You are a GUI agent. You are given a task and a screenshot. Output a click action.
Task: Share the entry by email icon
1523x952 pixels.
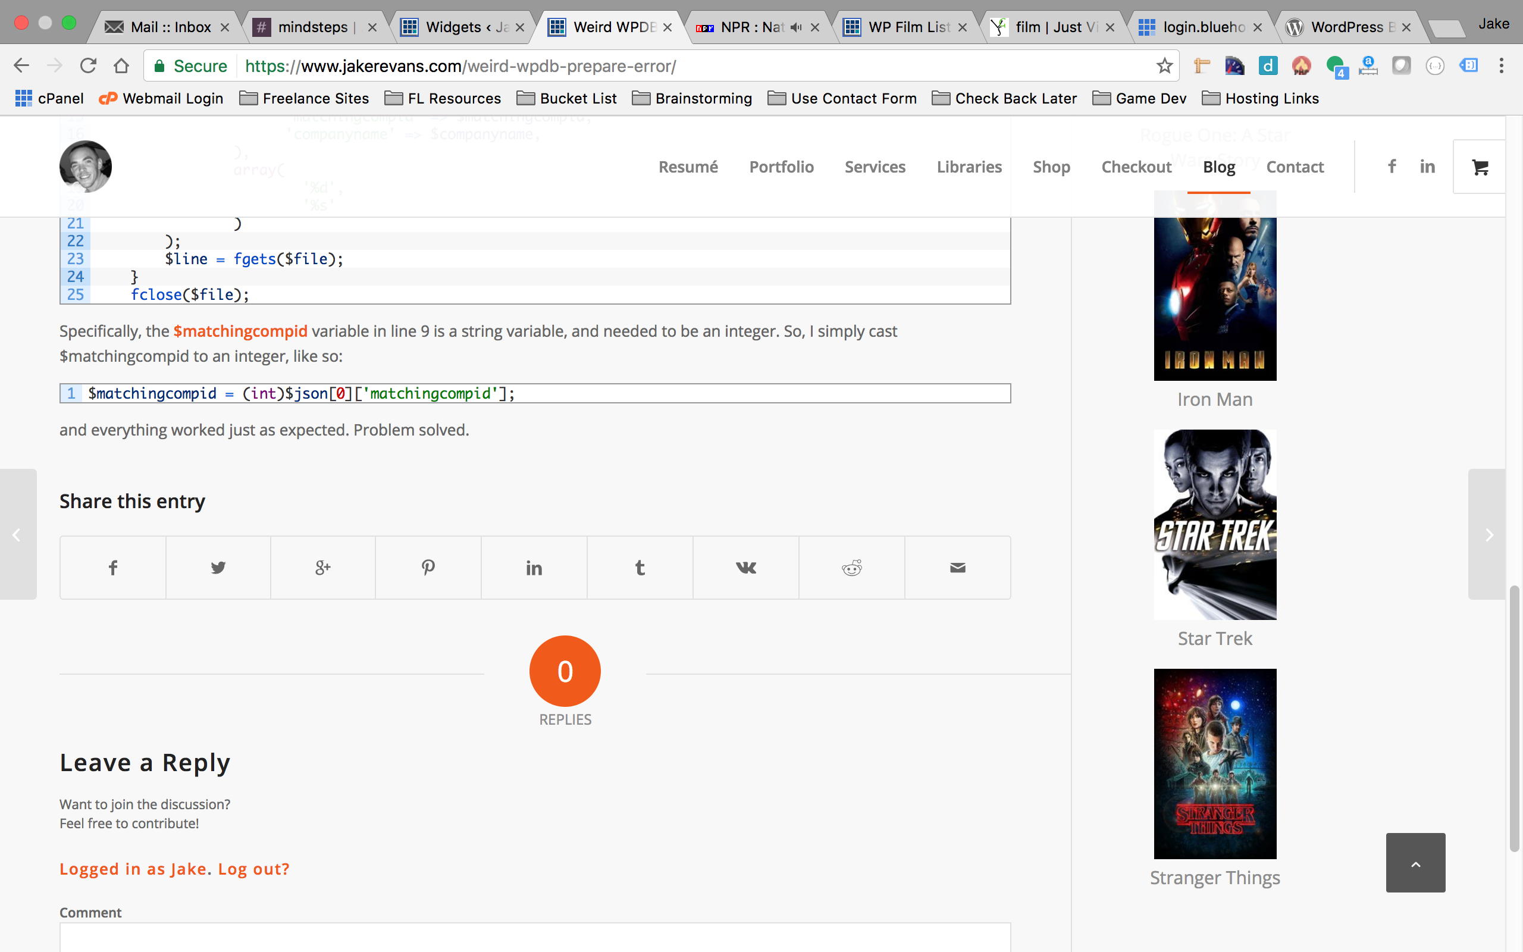click(x=958, y=567)
